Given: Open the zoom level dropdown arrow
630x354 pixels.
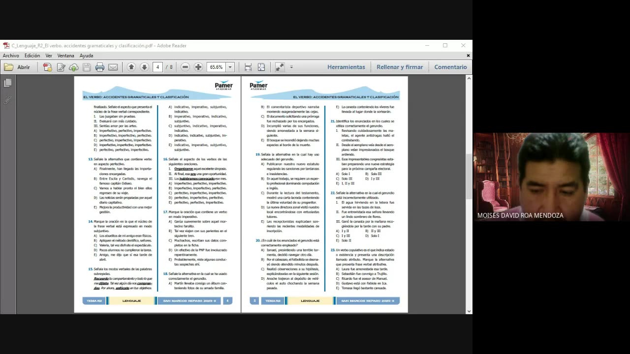Looking at the screenshot, I should coord(230,67).
